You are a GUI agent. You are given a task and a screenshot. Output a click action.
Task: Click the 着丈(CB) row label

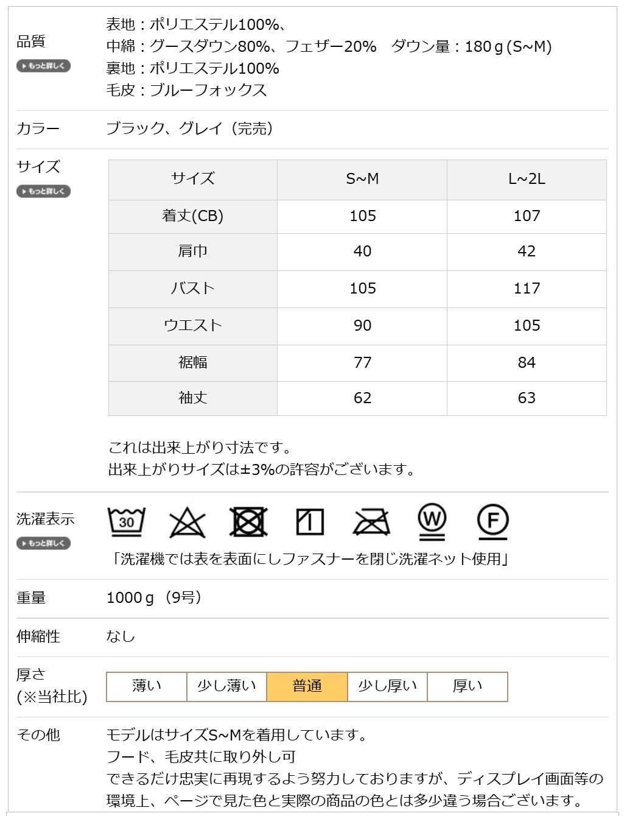[x=193, y=216]
